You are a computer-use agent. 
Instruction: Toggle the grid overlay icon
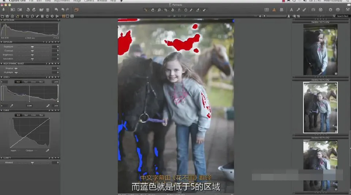pyautogui.click(x=282, y=10)
